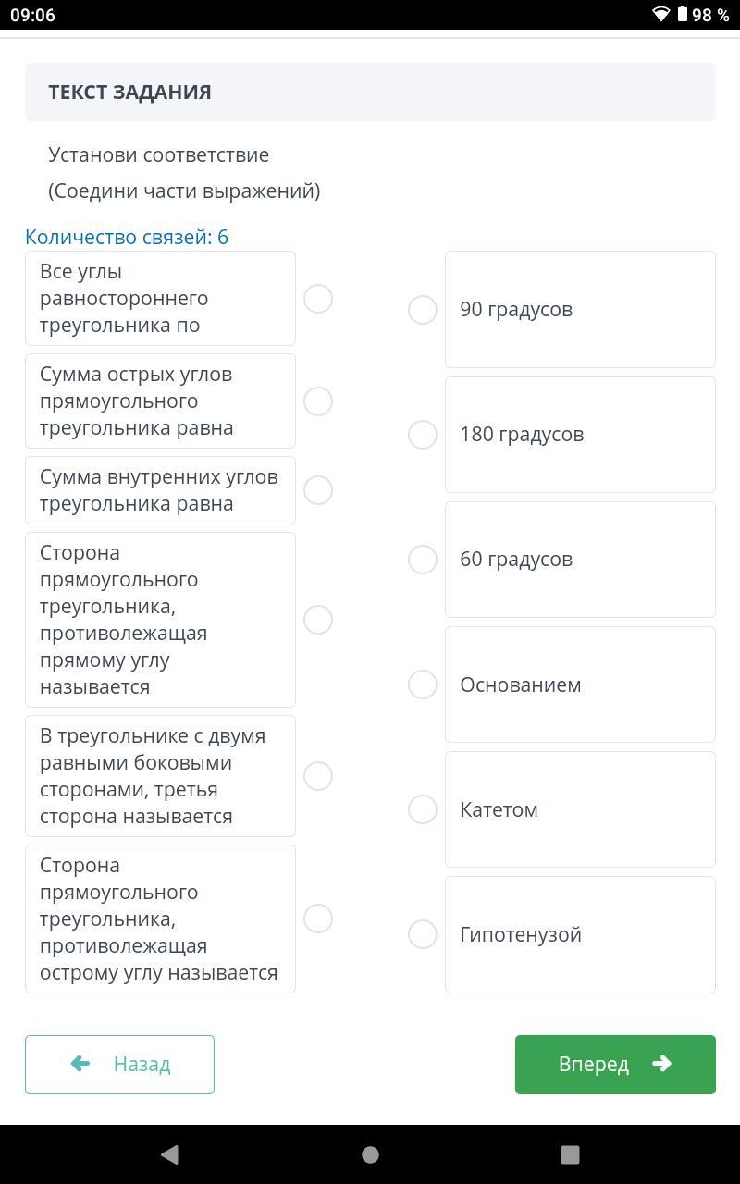Select radio beside 'Катетом' answer
Screen dimensions: 740x1184
[x=423, y=809]
